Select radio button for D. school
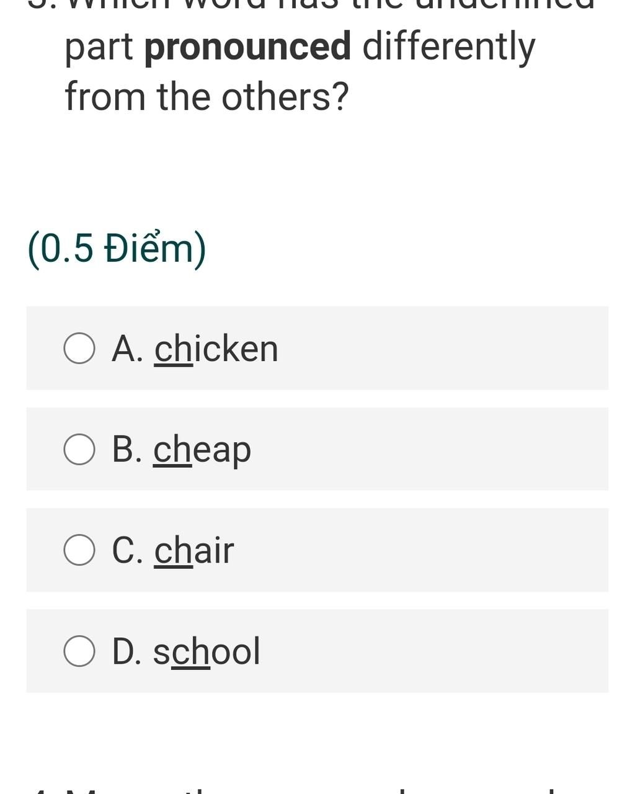This screenshot has width=635, height=794. (79, 651)
